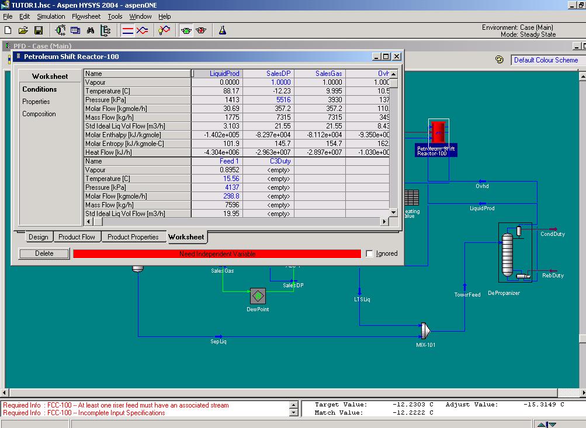Select the RebDuty energy stream arrow
Viewport: 586px width, 428px height.
[x=553, y=271]
